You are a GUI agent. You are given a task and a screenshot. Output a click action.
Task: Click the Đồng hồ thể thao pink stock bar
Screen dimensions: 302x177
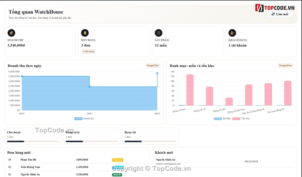click(249, 95)
